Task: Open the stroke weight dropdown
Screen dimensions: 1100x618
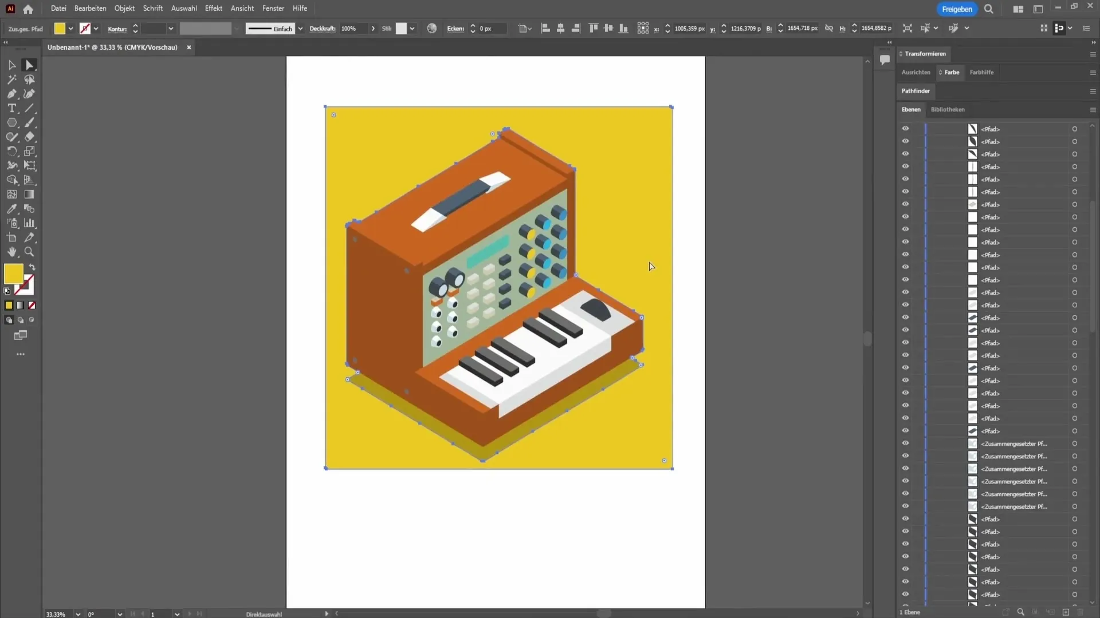Action: click(170, 29)
